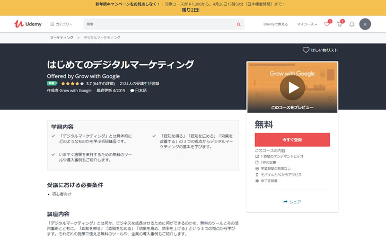Viewport: 386px width, 241px height.
Task: Click the red search magnifier icon
Action: coord(239,24)
